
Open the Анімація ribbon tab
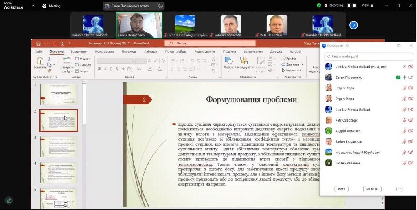(151, 51)
